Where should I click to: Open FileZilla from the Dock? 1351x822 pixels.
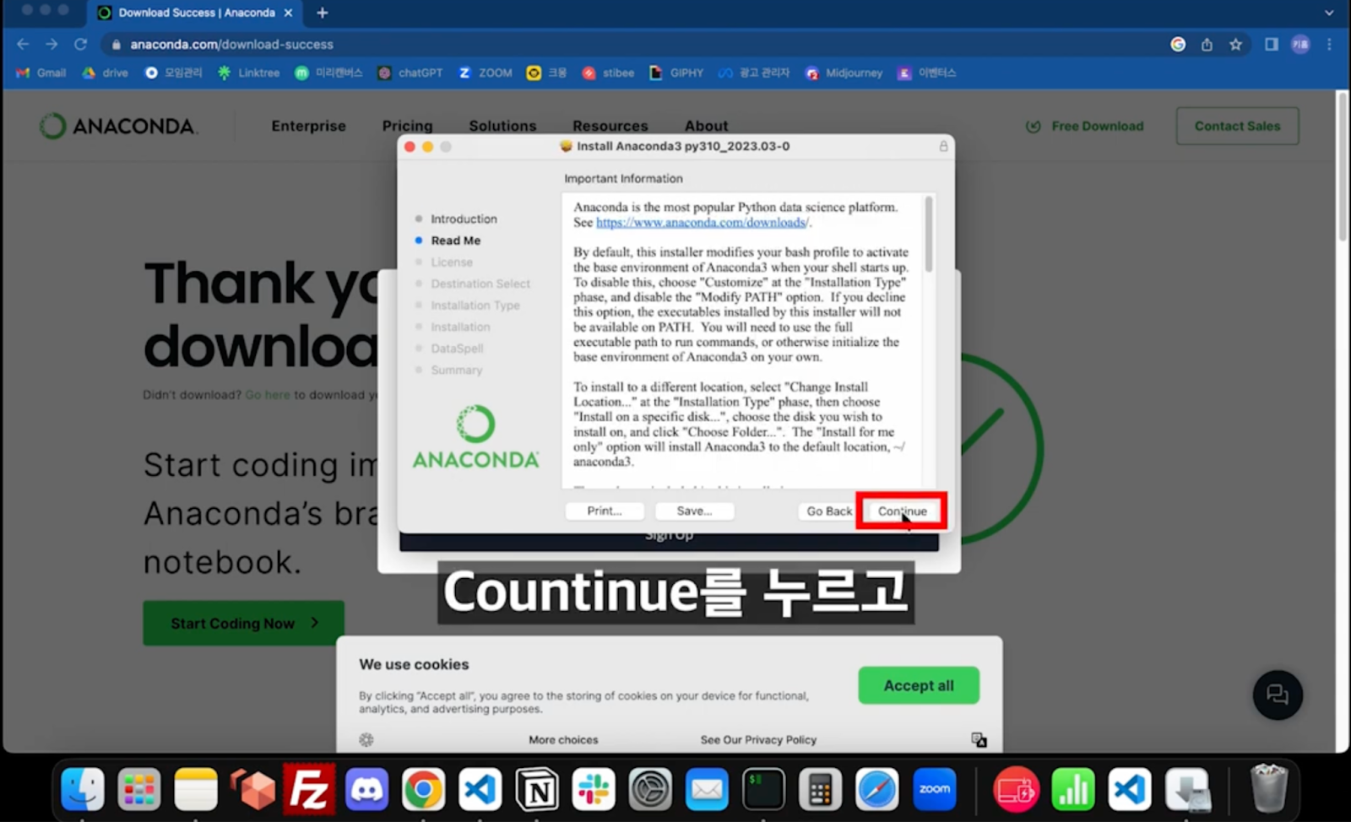coord(309,790)
